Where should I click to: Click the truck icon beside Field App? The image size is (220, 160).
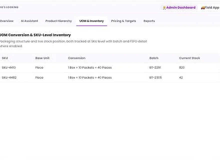pos(203,8)
